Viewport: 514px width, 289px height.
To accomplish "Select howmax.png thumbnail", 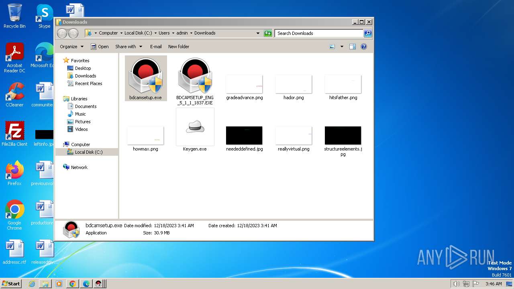I will 145,135.
